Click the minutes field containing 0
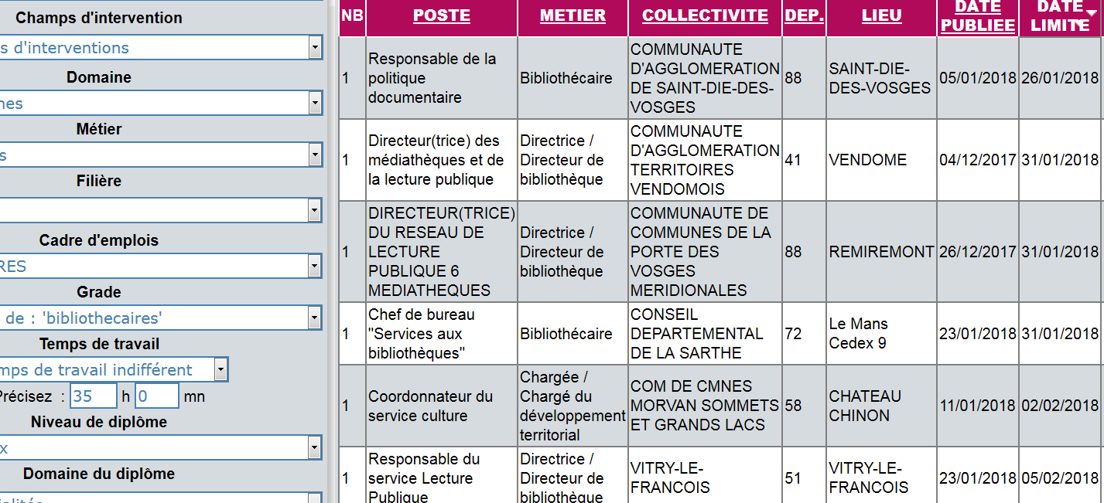The image size is (1104, 503). (157, 396)
